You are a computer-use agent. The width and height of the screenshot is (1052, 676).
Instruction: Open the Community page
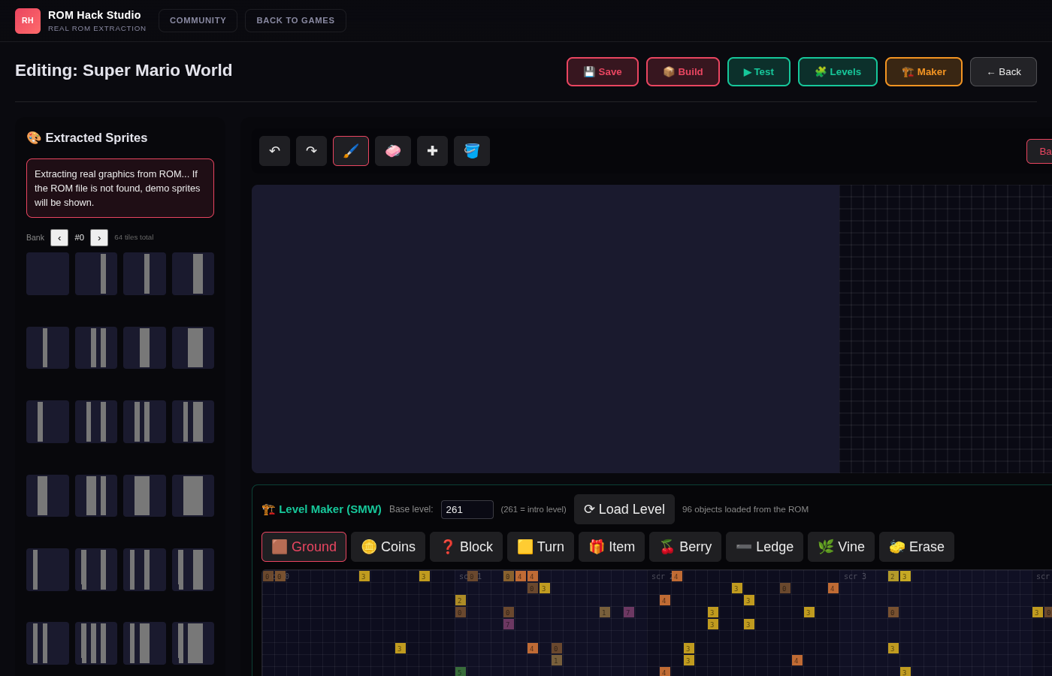[198, 20]
